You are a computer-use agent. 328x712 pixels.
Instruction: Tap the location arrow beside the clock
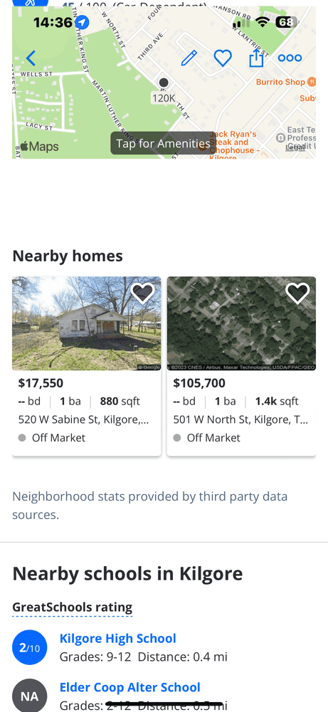pos(82,22)
